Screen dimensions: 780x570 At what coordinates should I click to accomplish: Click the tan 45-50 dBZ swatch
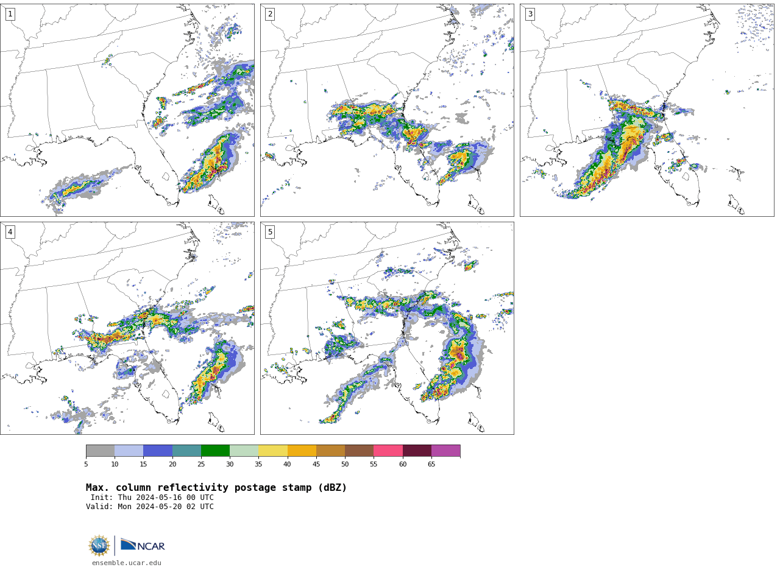(330, 451)
